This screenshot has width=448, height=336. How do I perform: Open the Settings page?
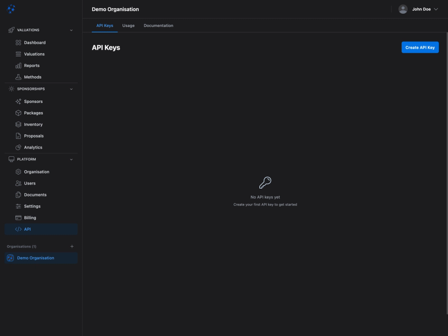pyautogui.click(x=32, y=206)
